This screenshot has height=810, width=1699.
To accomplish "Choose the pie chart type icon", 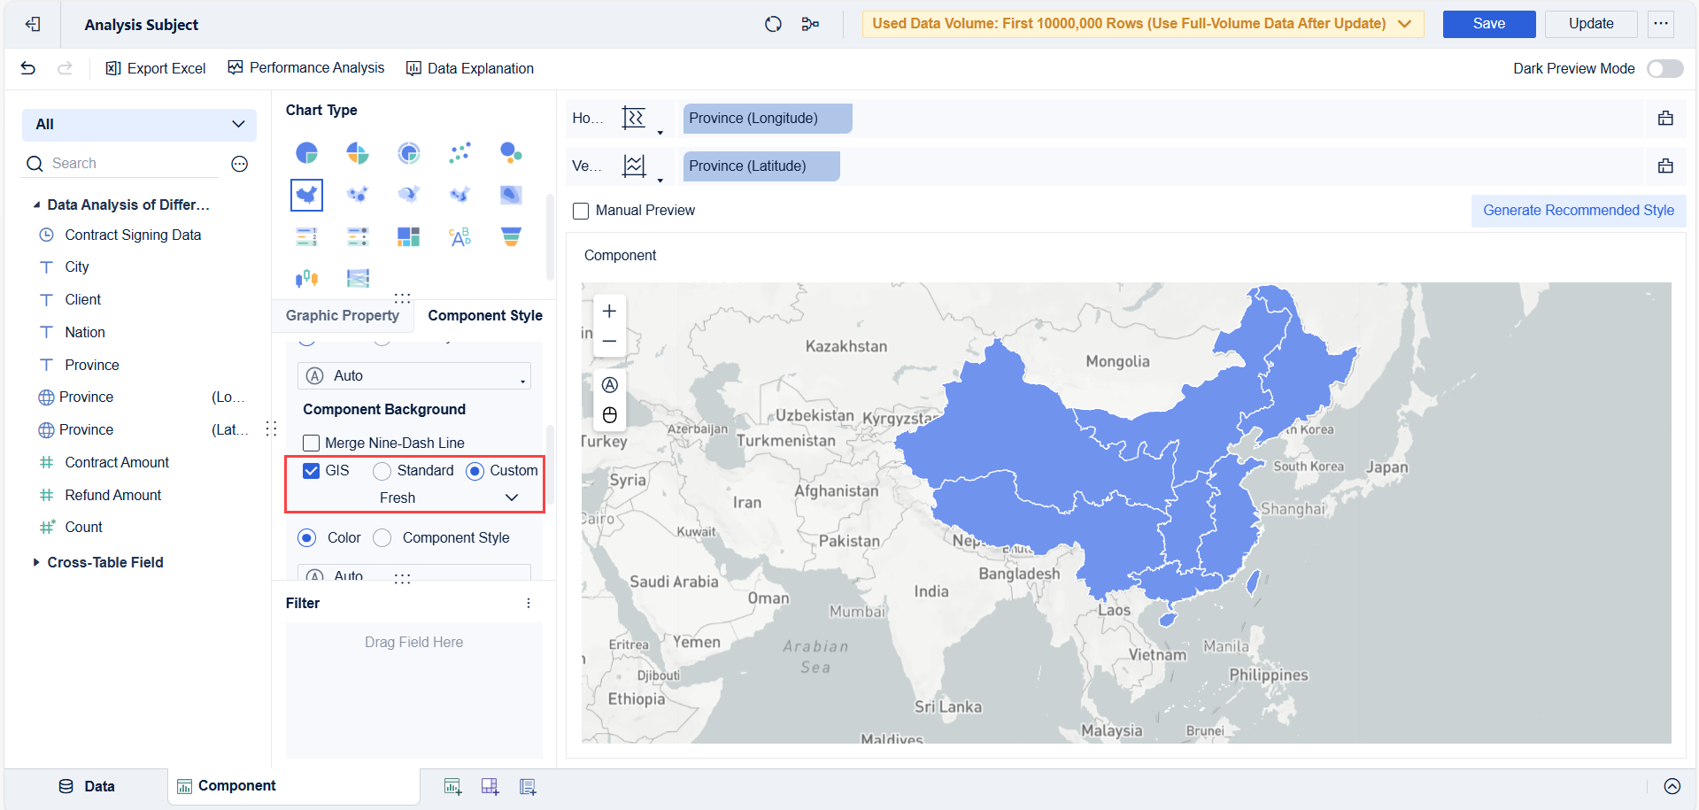I will click(x=306, y=153).
